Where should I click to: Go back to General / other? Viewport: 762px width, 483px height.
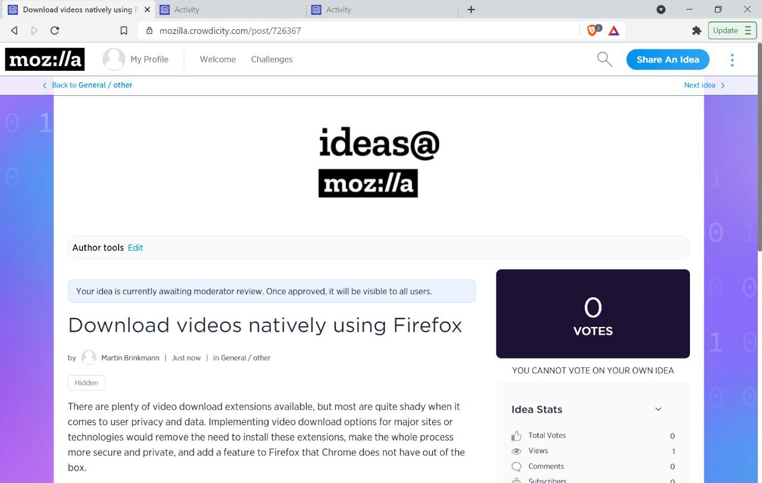pos(88,85)
